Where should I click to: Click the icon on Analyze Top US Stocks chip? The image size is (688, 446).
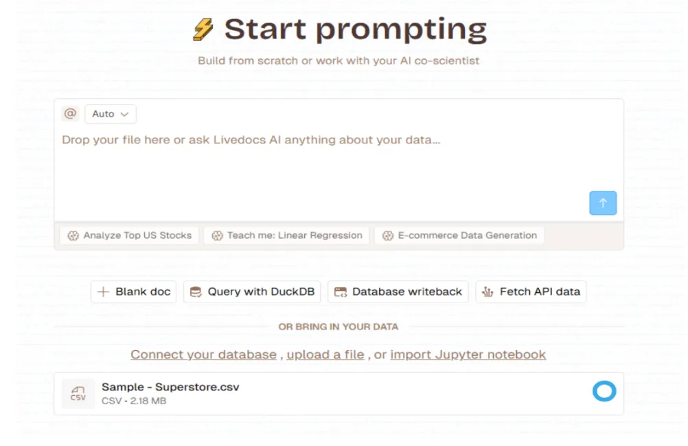point(73,235)
